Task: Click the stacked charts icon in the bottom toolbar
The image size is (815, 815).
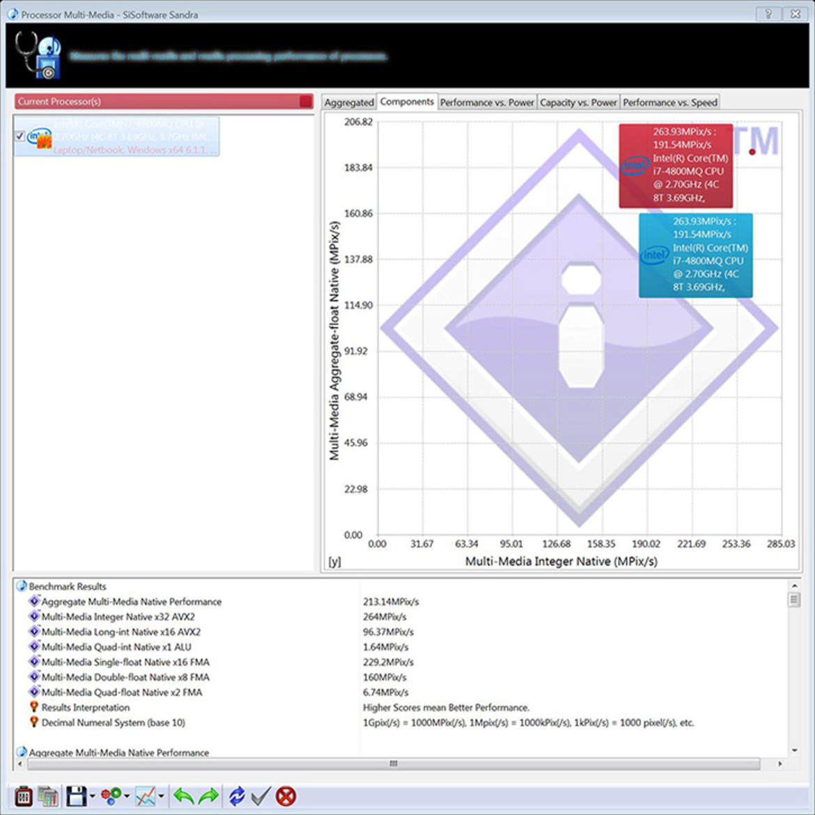Action: coord(48,796)
